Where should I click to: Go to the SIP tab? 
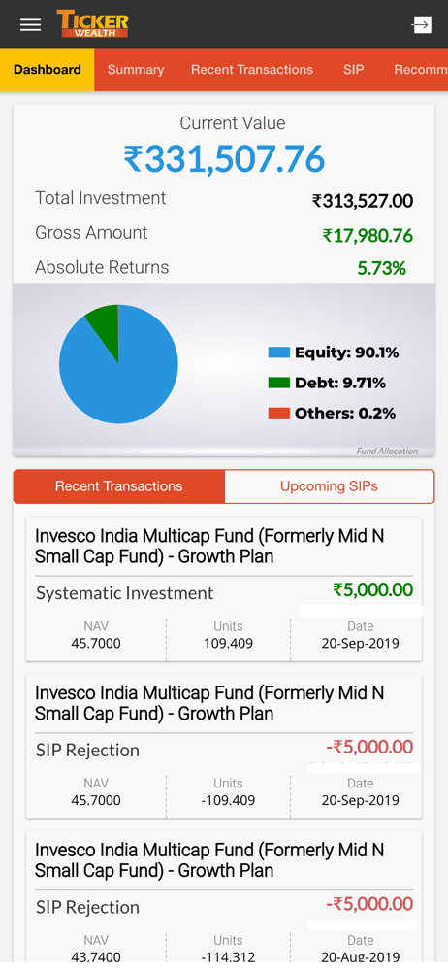[353, 69]
